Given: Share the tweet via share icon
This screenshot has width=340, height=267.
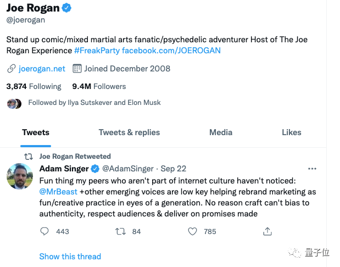Looking at the screenshot, I should (267, 231).
